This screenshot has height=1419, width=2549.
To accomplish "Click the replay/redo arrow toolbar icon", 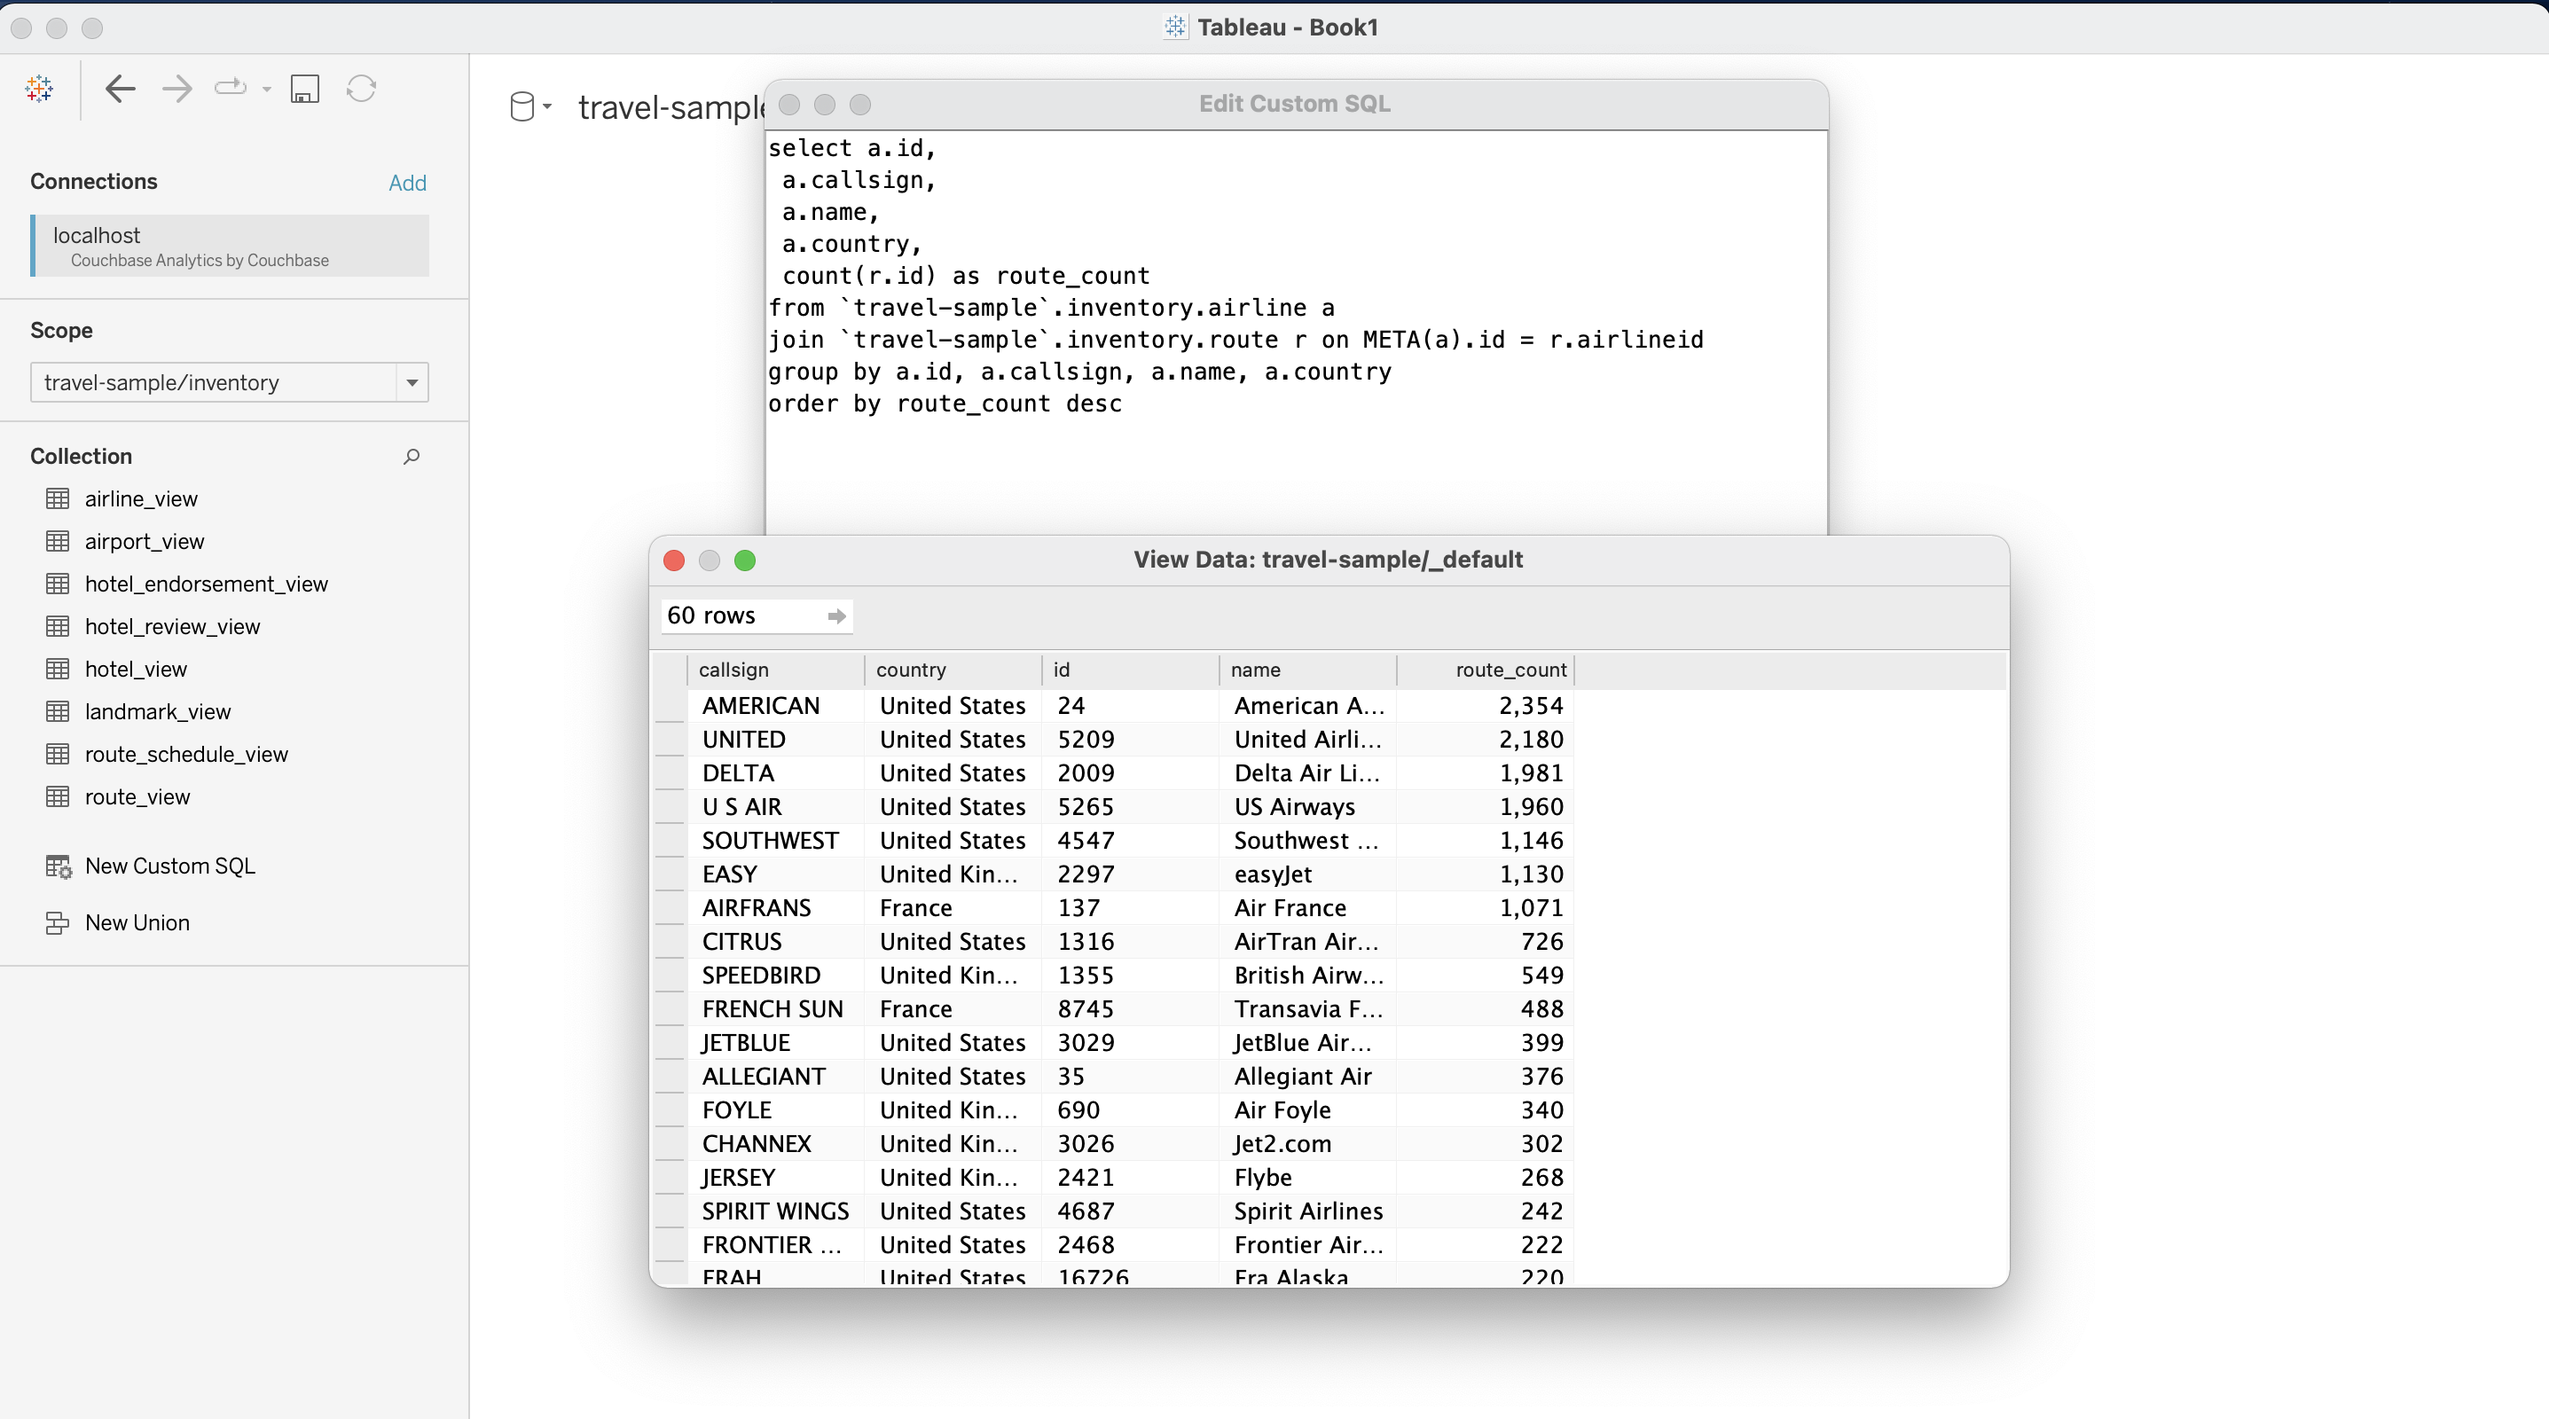I will coord(231,88).
